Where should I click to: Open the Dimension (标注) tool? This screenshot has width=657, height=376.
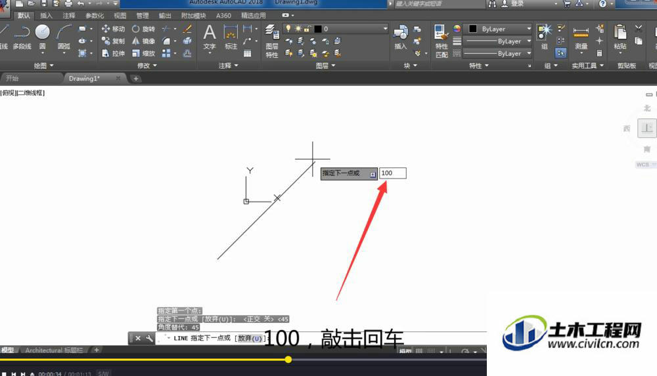click(x=231, y=37)
